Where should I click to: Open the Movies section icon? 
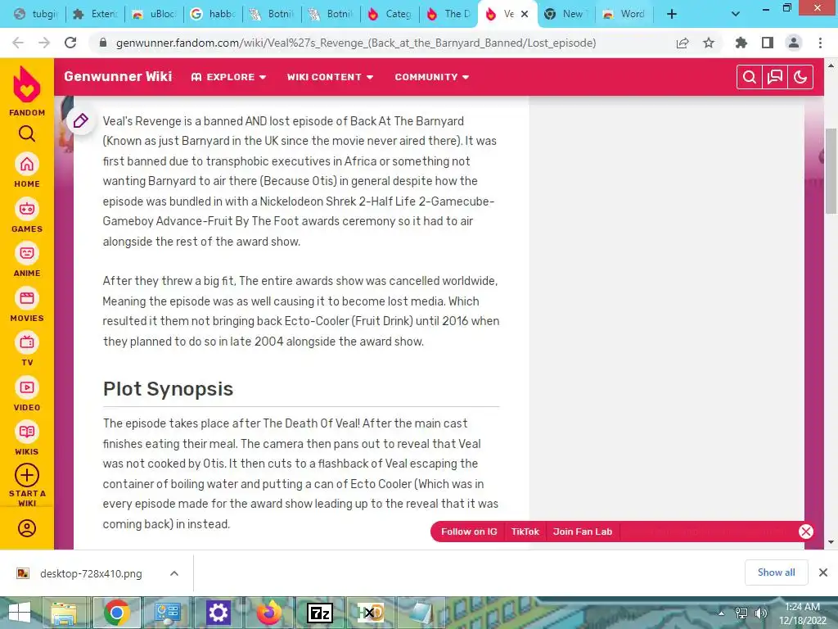point(27,298)
